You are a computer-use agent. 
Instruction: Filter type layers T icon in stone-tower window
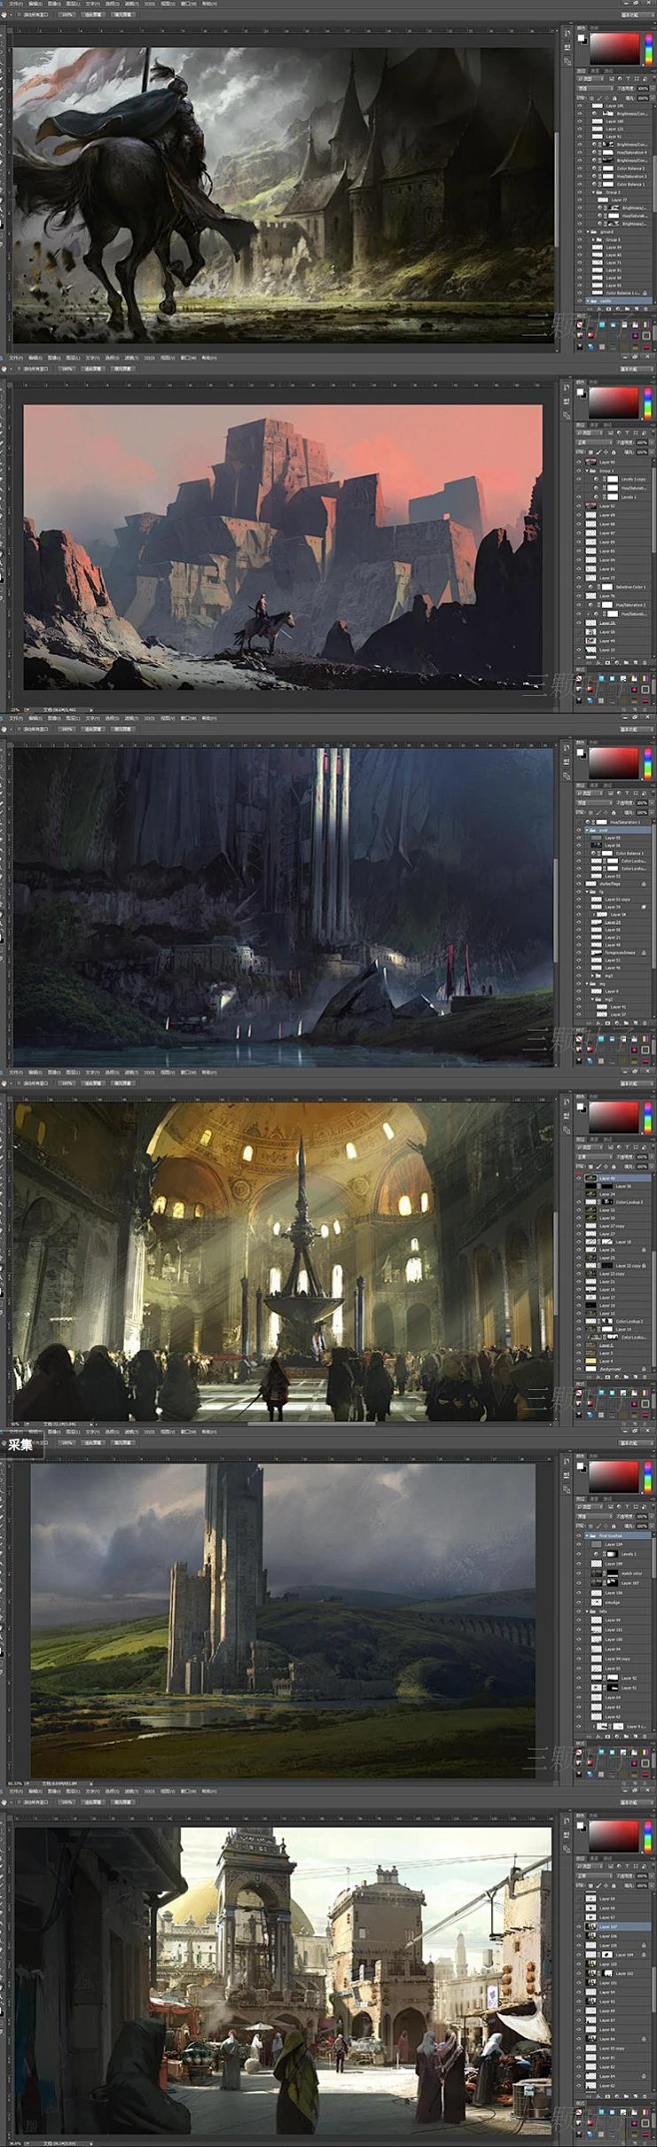point(627,1507)
